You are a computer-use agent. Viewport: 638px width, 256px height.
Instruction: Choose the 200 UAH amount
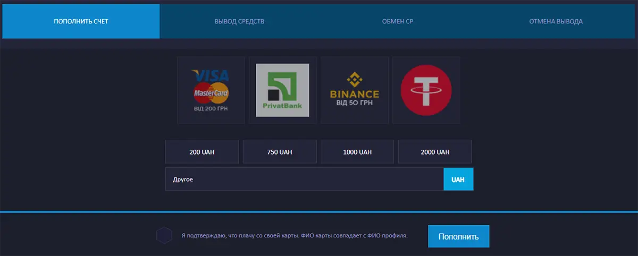[x=202, y=152]
